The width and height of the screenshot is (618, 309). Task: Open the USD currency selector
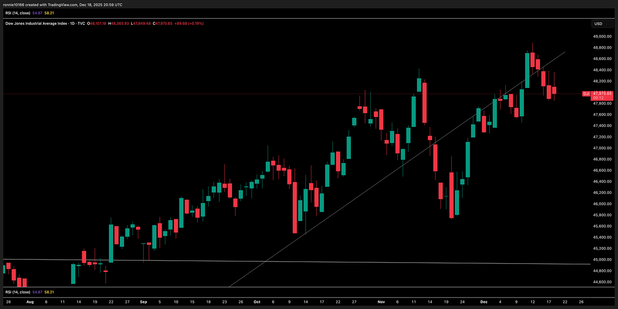click(602, 23)
